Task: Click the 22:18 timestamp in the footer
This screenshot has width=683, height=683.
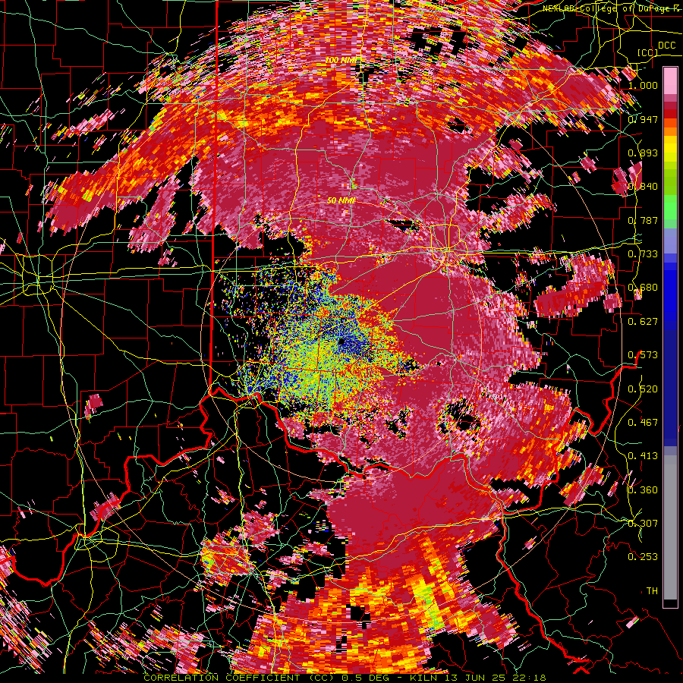Action: click(x=529, y=678)
